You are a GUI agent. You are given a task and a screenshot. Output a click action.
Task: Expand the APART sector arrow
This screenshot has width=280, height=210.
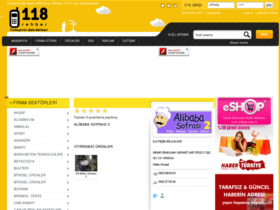68,134
